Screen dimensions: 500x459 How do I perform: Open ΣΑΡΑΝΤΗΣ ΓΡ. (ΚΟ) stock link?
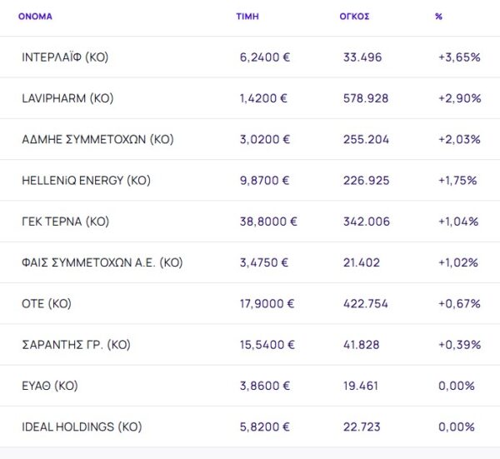pyautogui.click(x=76, y=345)
